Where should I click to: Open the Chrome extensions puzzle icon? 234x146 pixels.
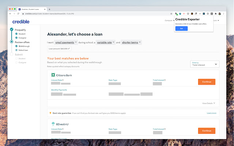point(216,14)
